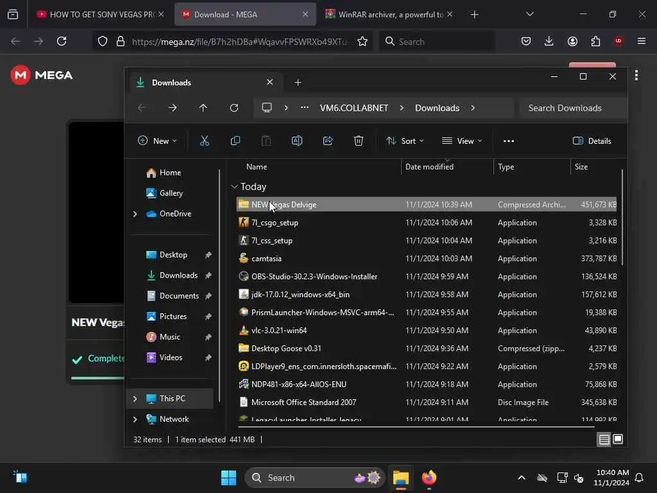
Task: Navigate forward in File Explorer
Action: (172, 108)
